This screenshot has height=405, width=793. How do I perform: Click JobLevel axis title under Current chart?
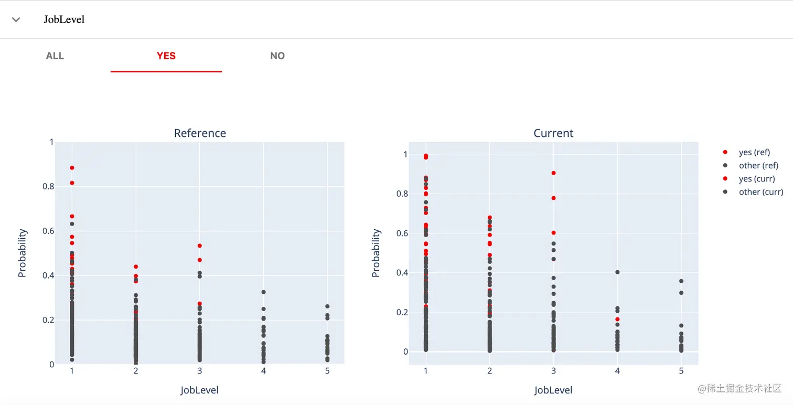[x=553, y=390]
